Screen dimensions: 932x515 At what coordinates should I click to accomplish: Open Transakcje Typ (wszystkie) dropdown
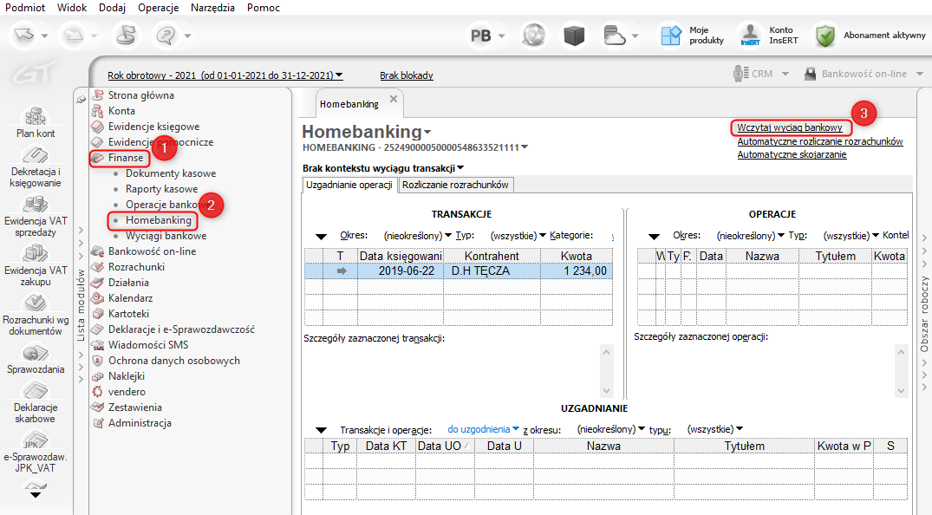[518, 236]
